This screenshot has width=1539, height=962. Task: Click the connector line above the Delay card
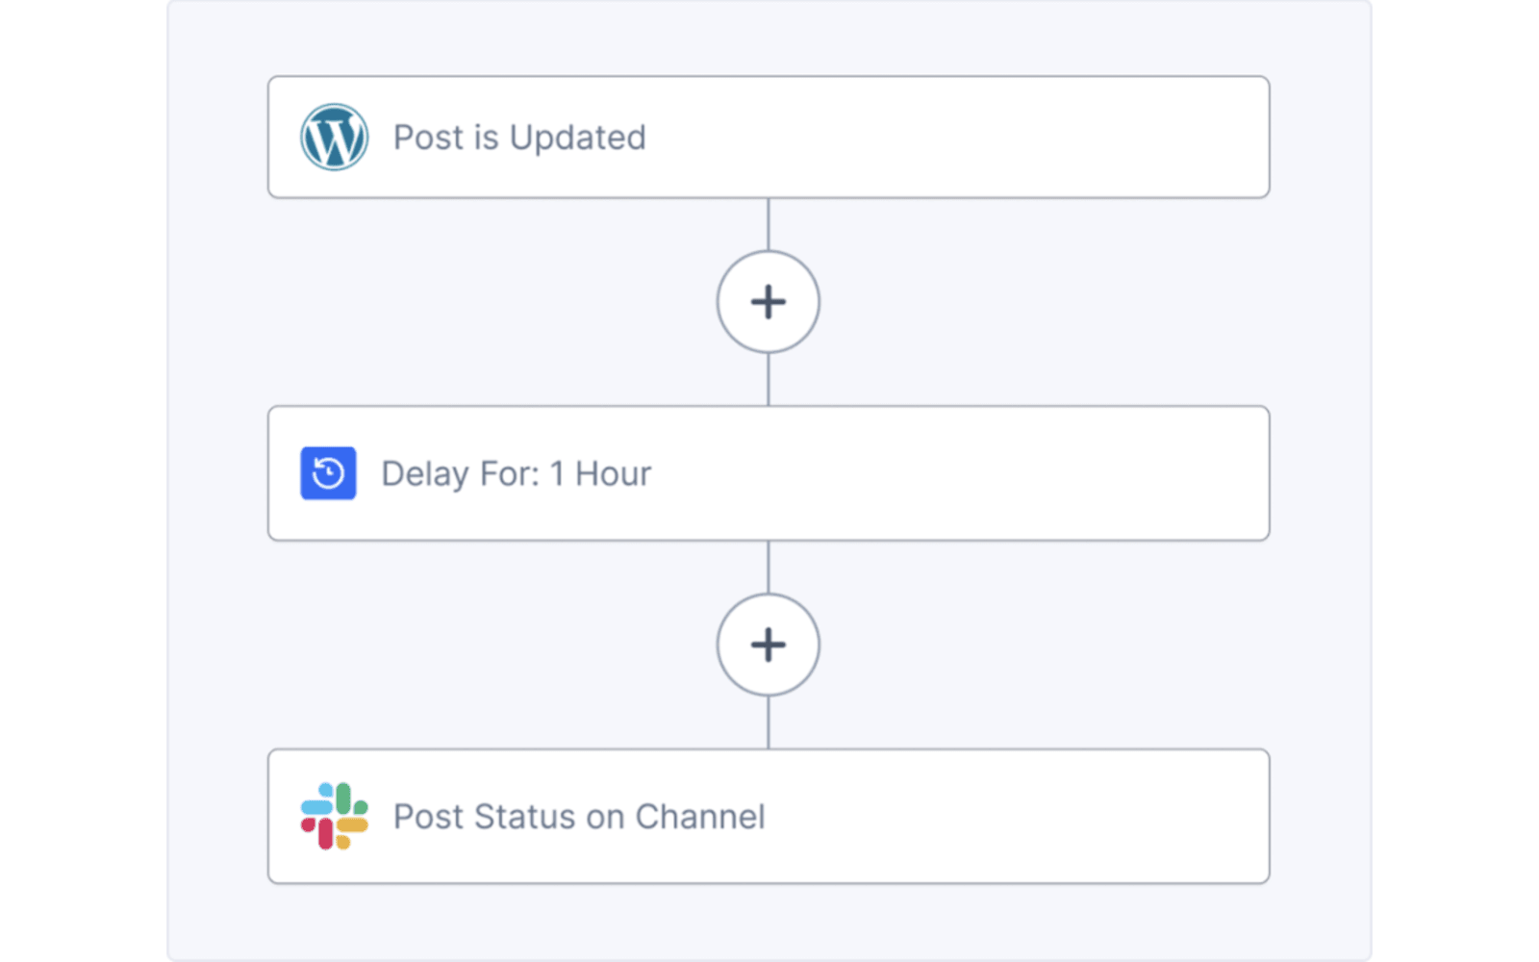(769, 379)
